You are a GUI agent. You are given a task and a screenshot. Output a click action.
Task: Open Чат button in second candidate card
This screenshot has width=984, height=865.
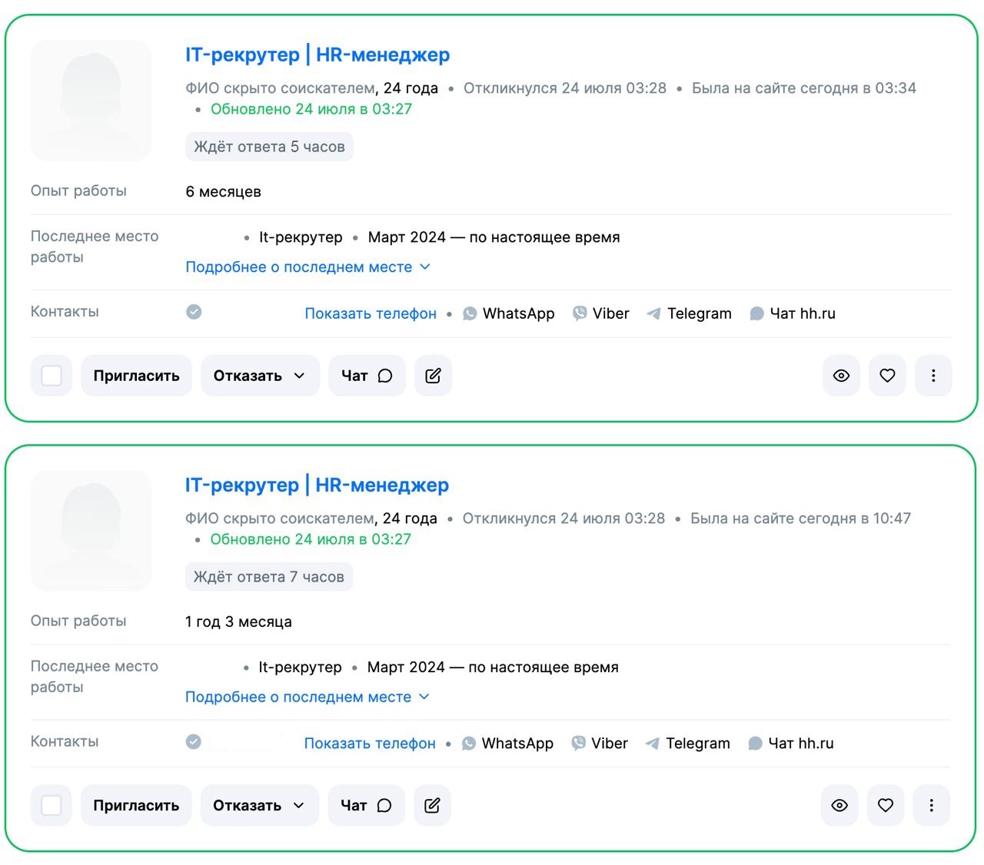click(366, 805)
